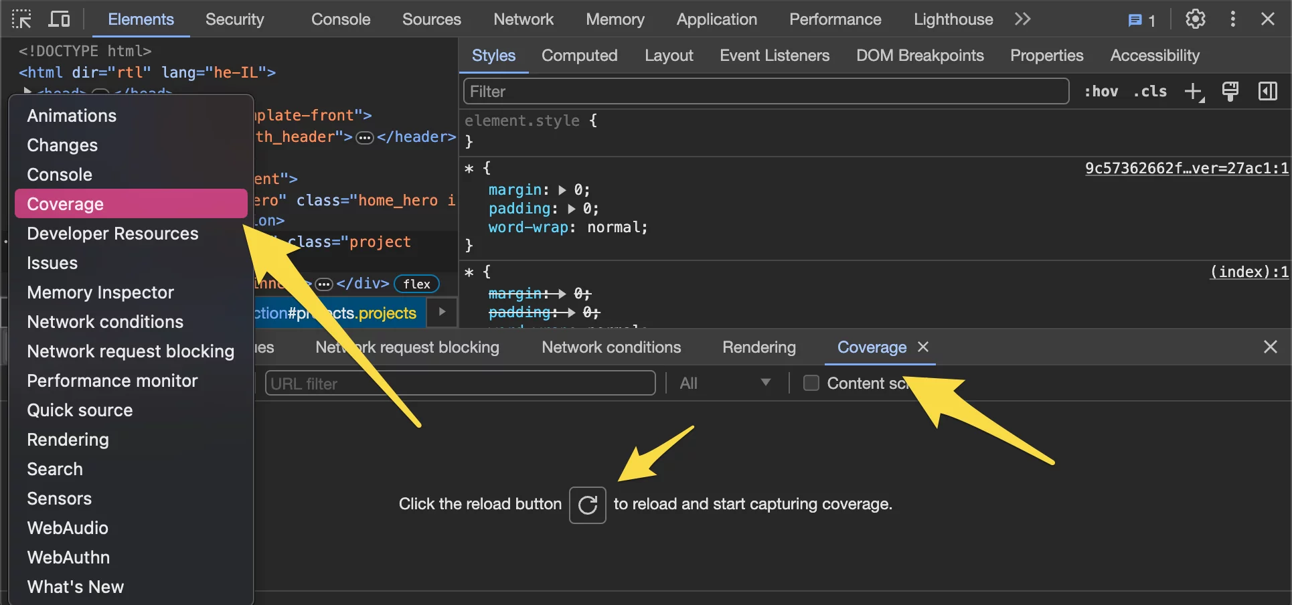Open the Sources tab
The height and width of the screenshot is (605, 1292).
tap(432, 19)
